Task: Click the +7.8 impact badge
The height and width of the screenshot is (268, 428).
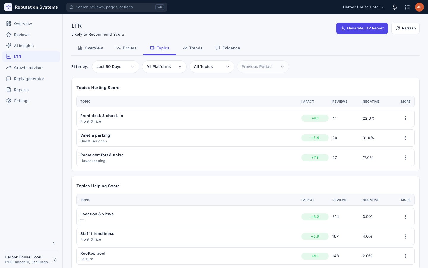Action: coord(315,158)
